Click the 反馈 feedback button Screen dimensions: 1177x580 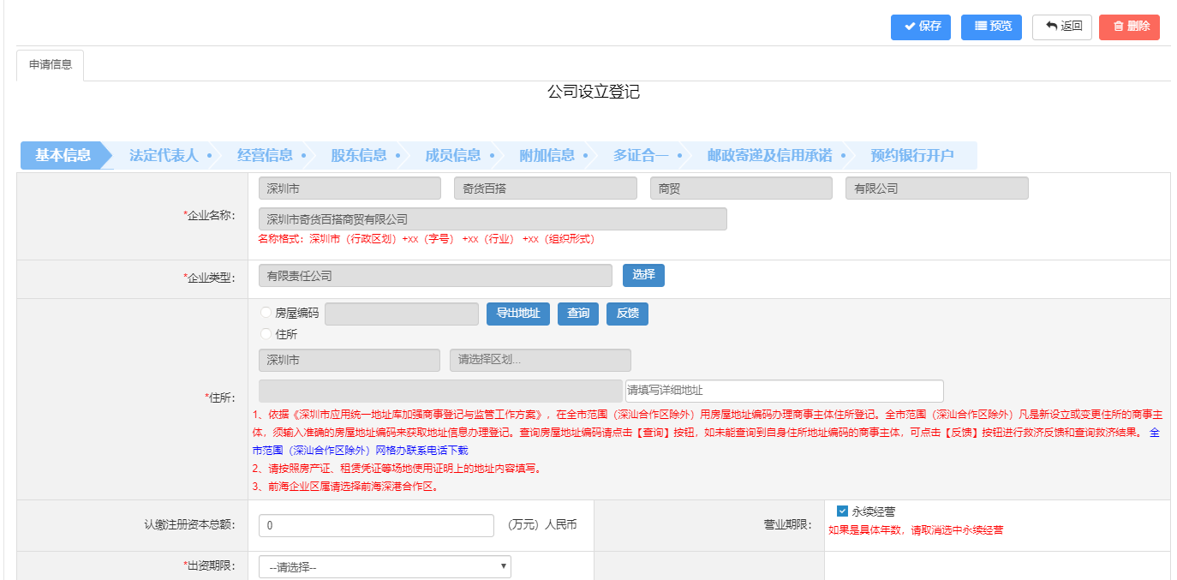(627, 314)
